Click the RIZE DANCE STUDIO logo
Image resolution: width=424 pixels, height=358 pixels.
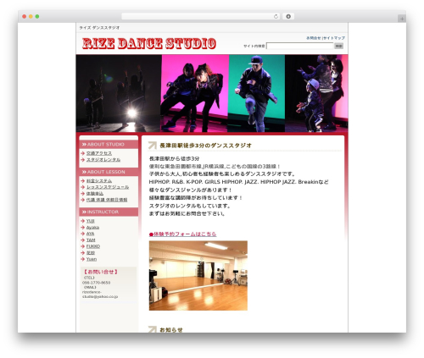tap(149, 43)
